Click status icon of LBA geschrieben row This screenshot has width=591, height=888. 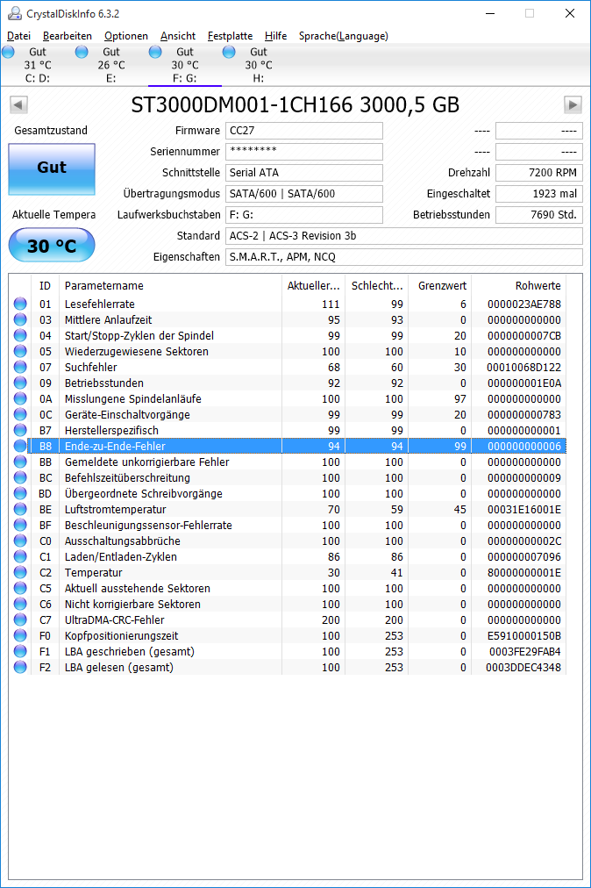click(20, 651)
